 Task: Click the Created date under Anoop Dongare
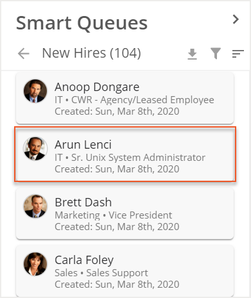click(117, 112)
